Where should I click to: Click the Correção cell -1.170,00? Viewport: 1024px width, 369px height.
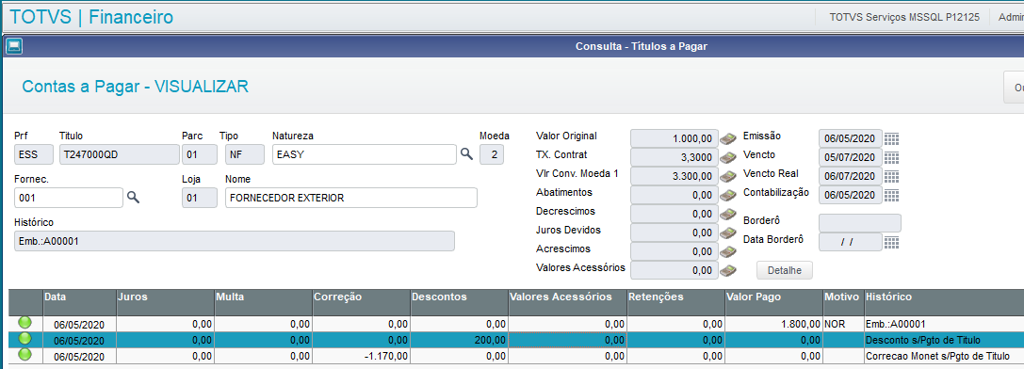[361, 356]
